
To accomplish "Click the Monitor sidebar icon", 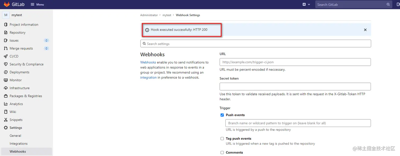I will click(6, 80).
